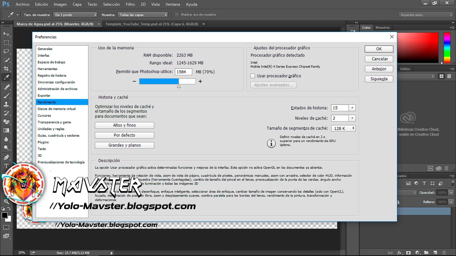Image resolution: width=456 pixels, height=256 pixels.
Task: Toggle 'Mostrar aro de muestra' checkbox
Action: (177, 15)
